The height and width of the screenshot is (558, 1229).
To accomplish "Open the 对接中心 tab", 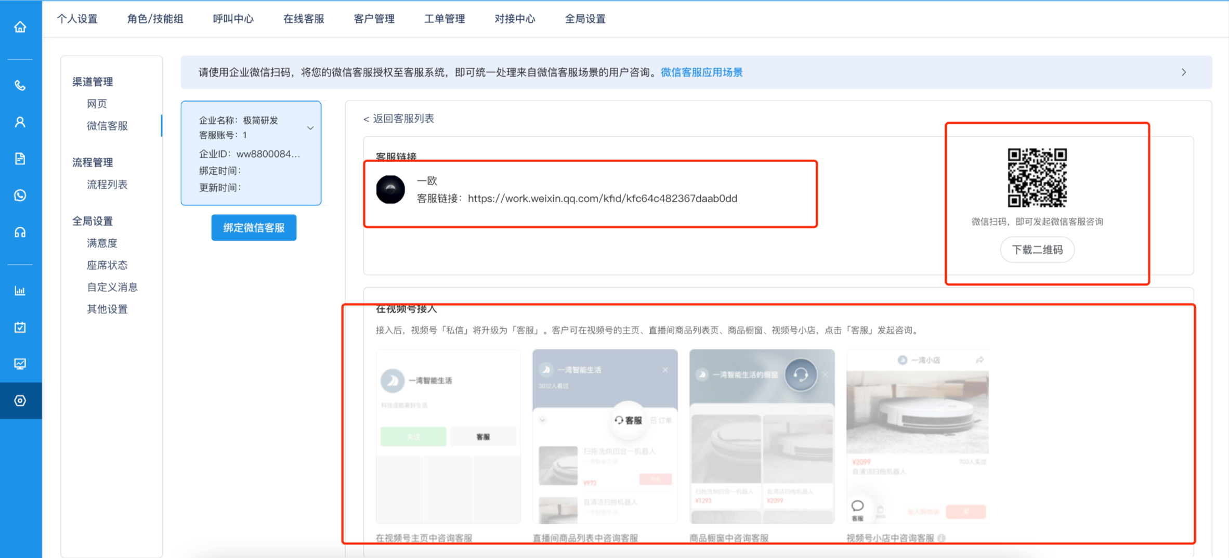I will click(x=515, y=19).
